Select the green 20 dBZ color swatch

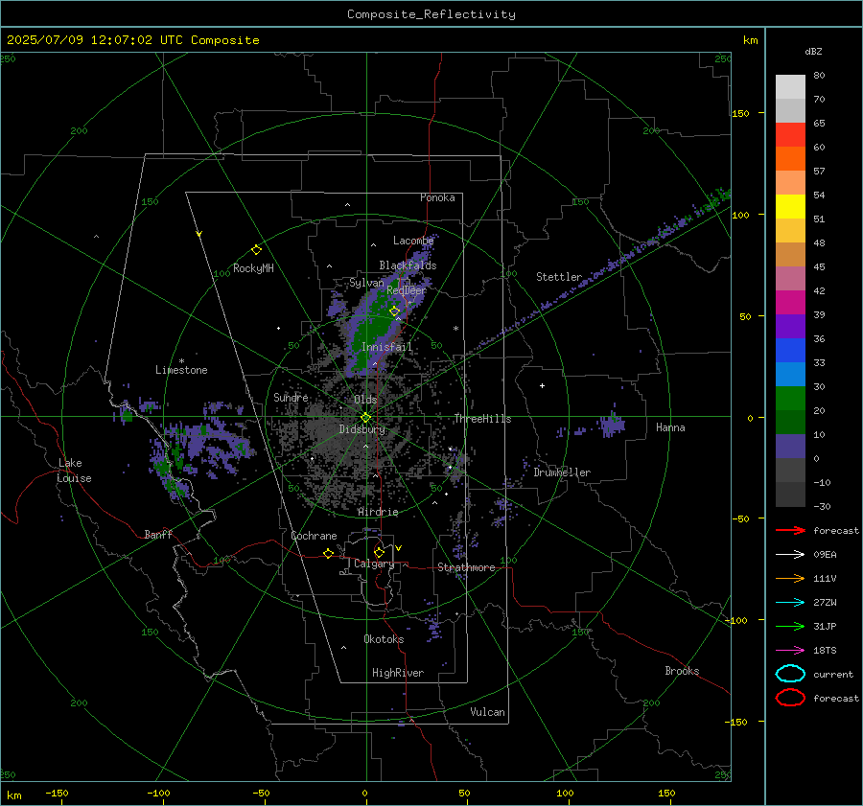click(x=790, y=399)
